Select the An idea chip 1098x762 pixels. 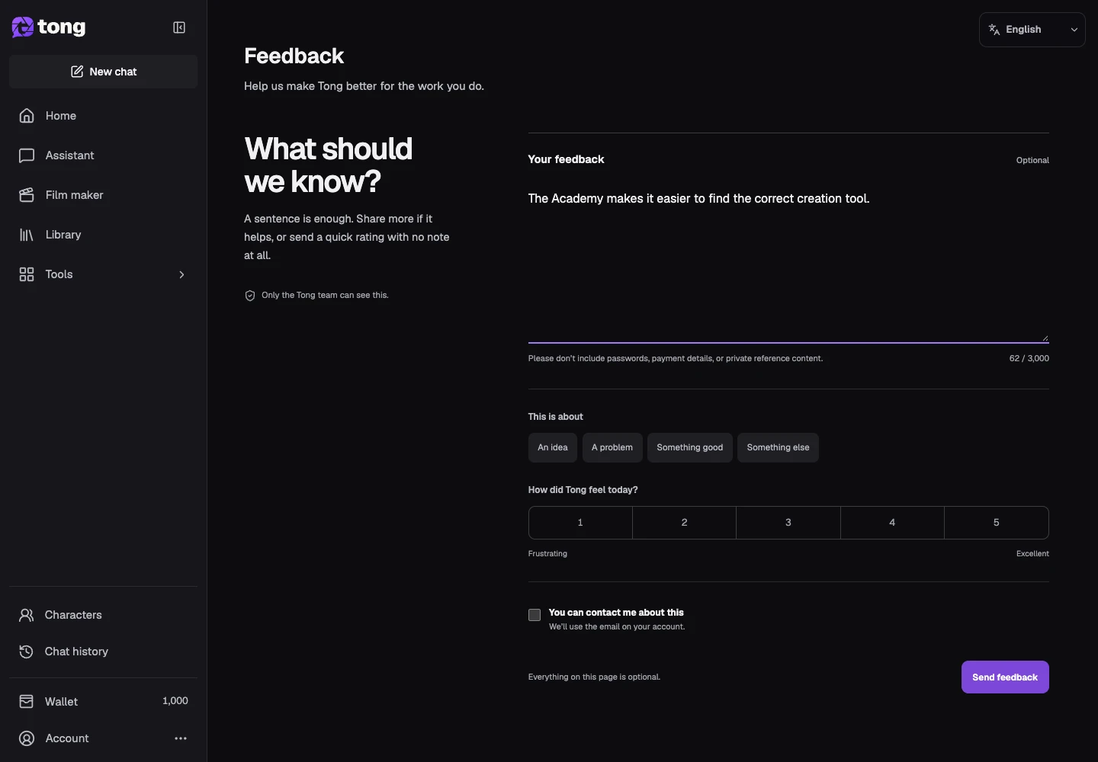click(553, 448)
